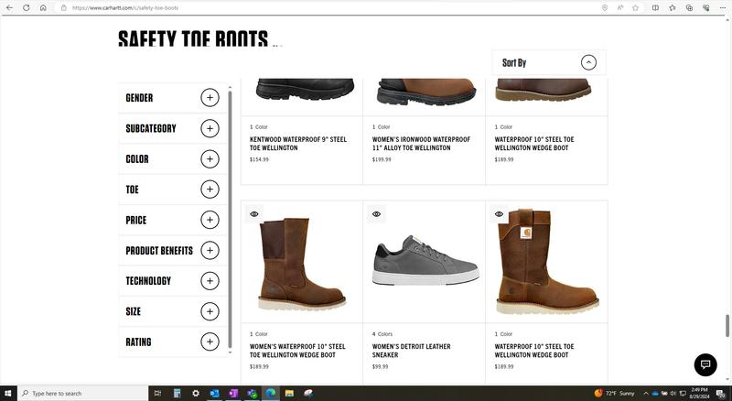Open the browser Settings and more menu
Image resolution: width=732 pixels, height=401 pixels.
point(722,8)
